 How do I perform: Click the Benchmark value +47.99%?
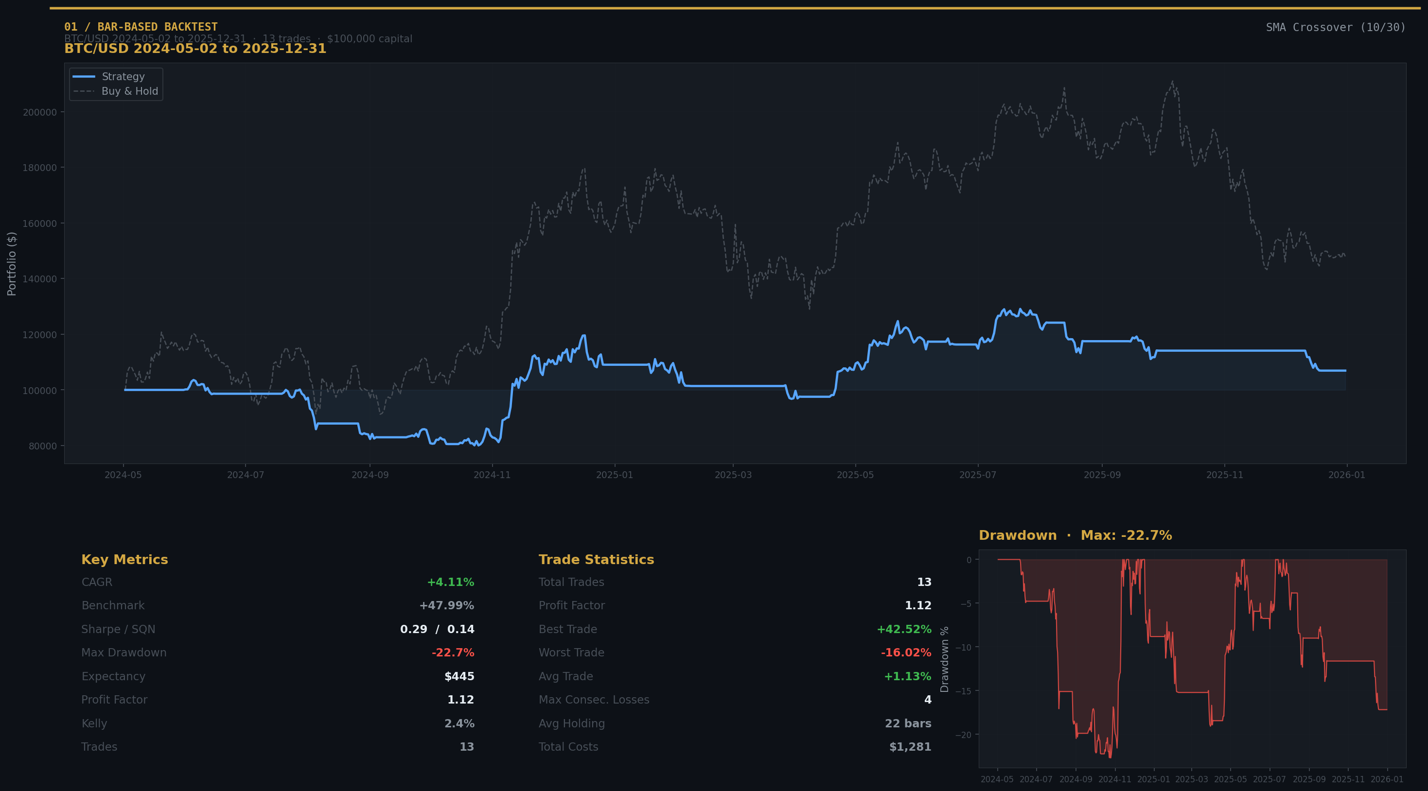[x=447, y=605]
